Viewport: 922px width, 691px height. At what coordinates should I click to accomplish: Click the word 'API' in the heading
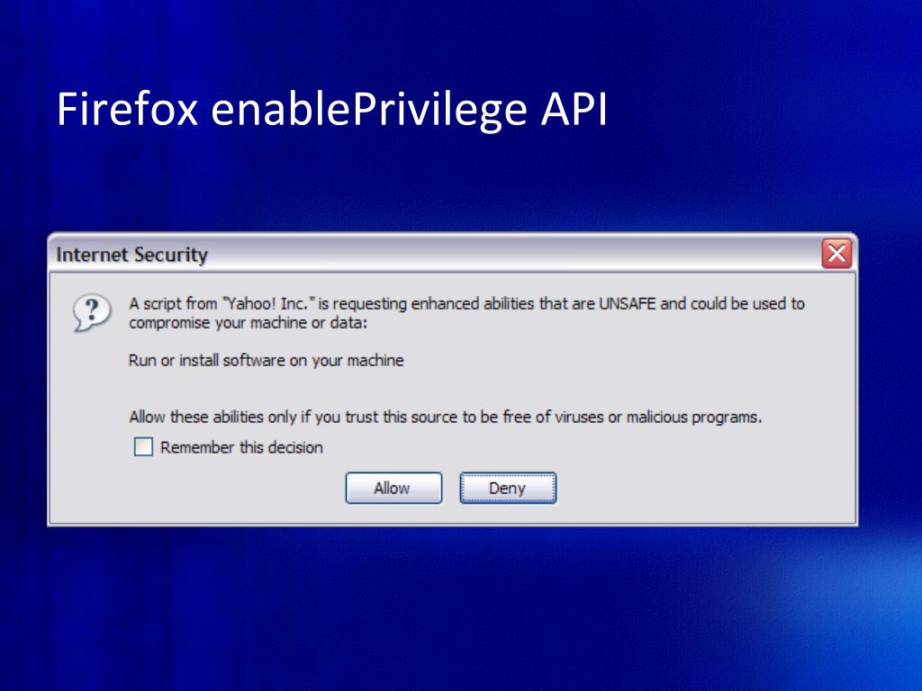click(x=574, y=111)
